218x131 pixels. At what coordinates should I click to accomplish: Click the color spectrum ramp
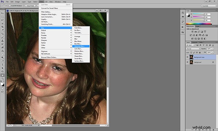click(199, 24)
